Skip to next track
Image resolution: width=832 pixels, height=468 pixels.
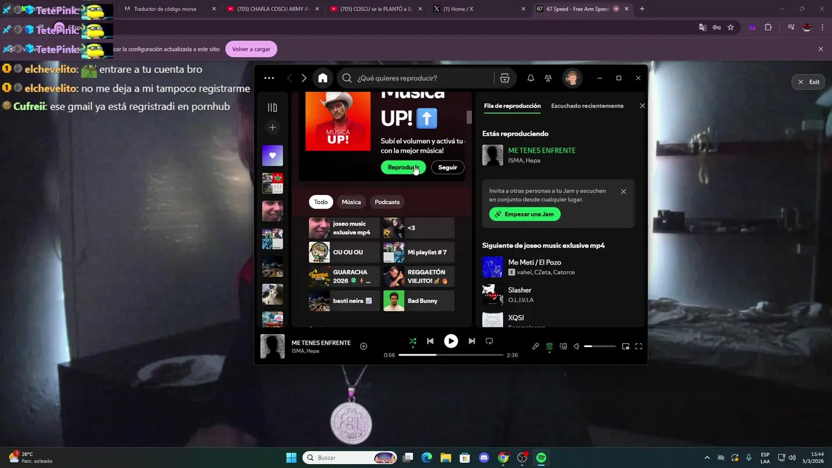(472, 341)
